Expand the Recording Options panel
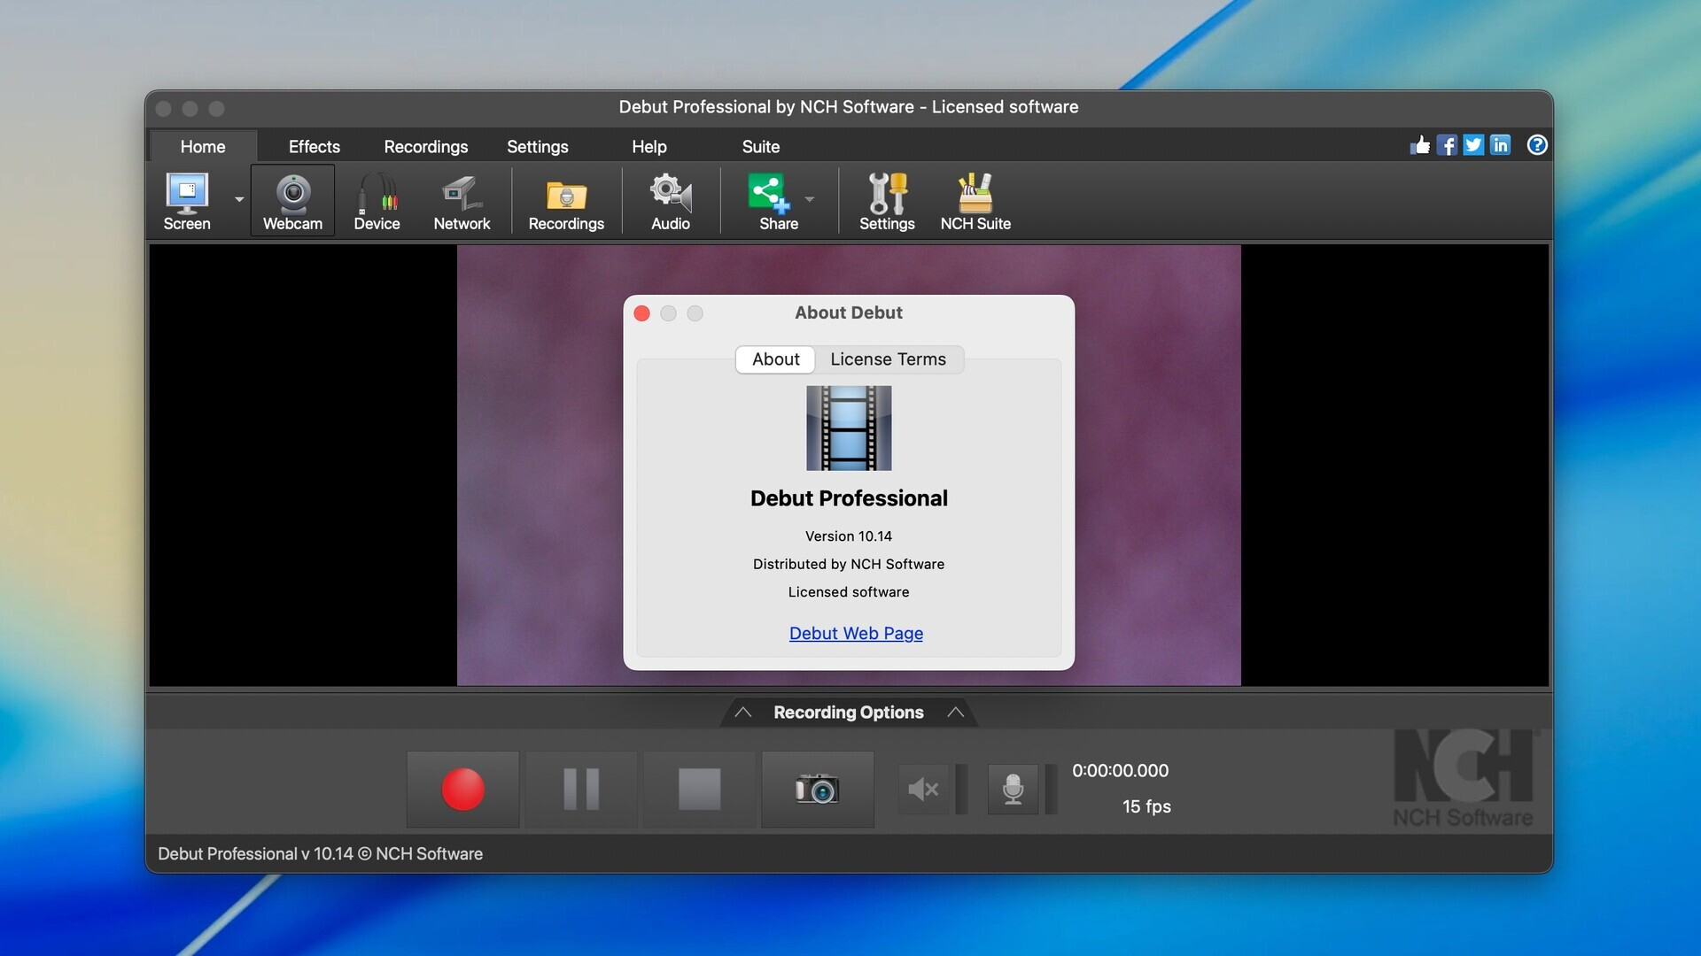The width and height of the screenshot is (1701, 956). (x=849, y=713)
